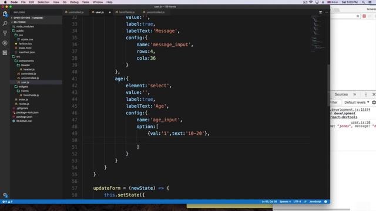Image resolution: width=376 pixels, height=211 pixels.
Task: Open controlled.js in the explorer tree
Action: click(x=28, y=74)
